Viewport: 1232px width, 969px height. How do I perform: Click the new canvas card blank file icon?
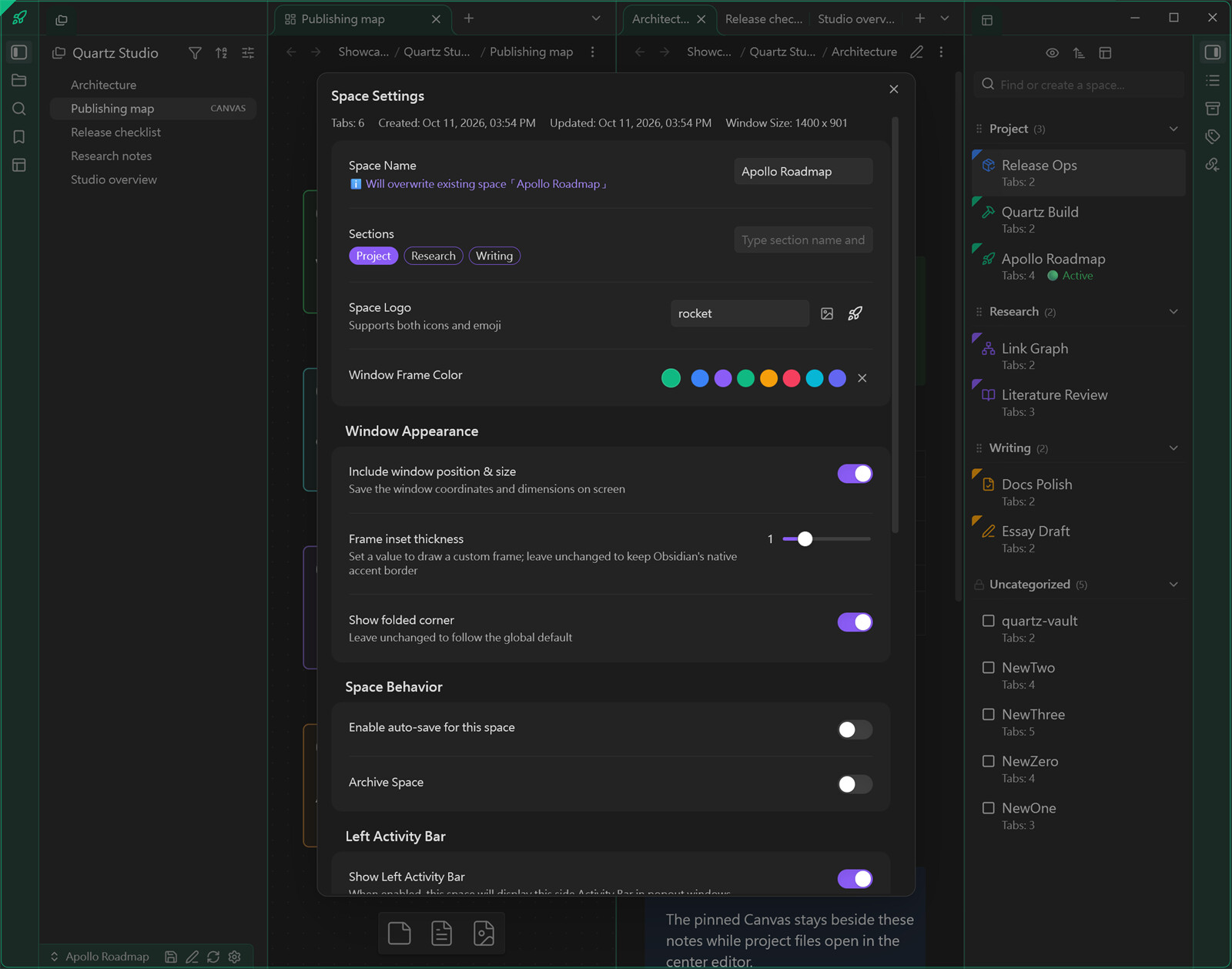pyautogui.click(x=400, y=933)
